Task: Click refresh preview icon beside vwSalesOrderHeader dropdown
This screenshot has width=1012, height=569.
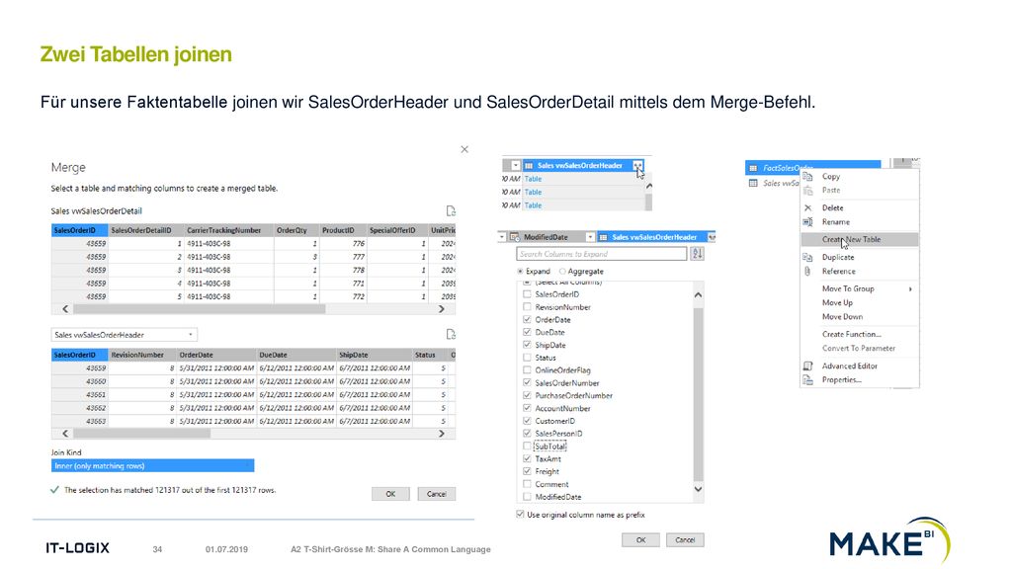Action: coord(451,334)
